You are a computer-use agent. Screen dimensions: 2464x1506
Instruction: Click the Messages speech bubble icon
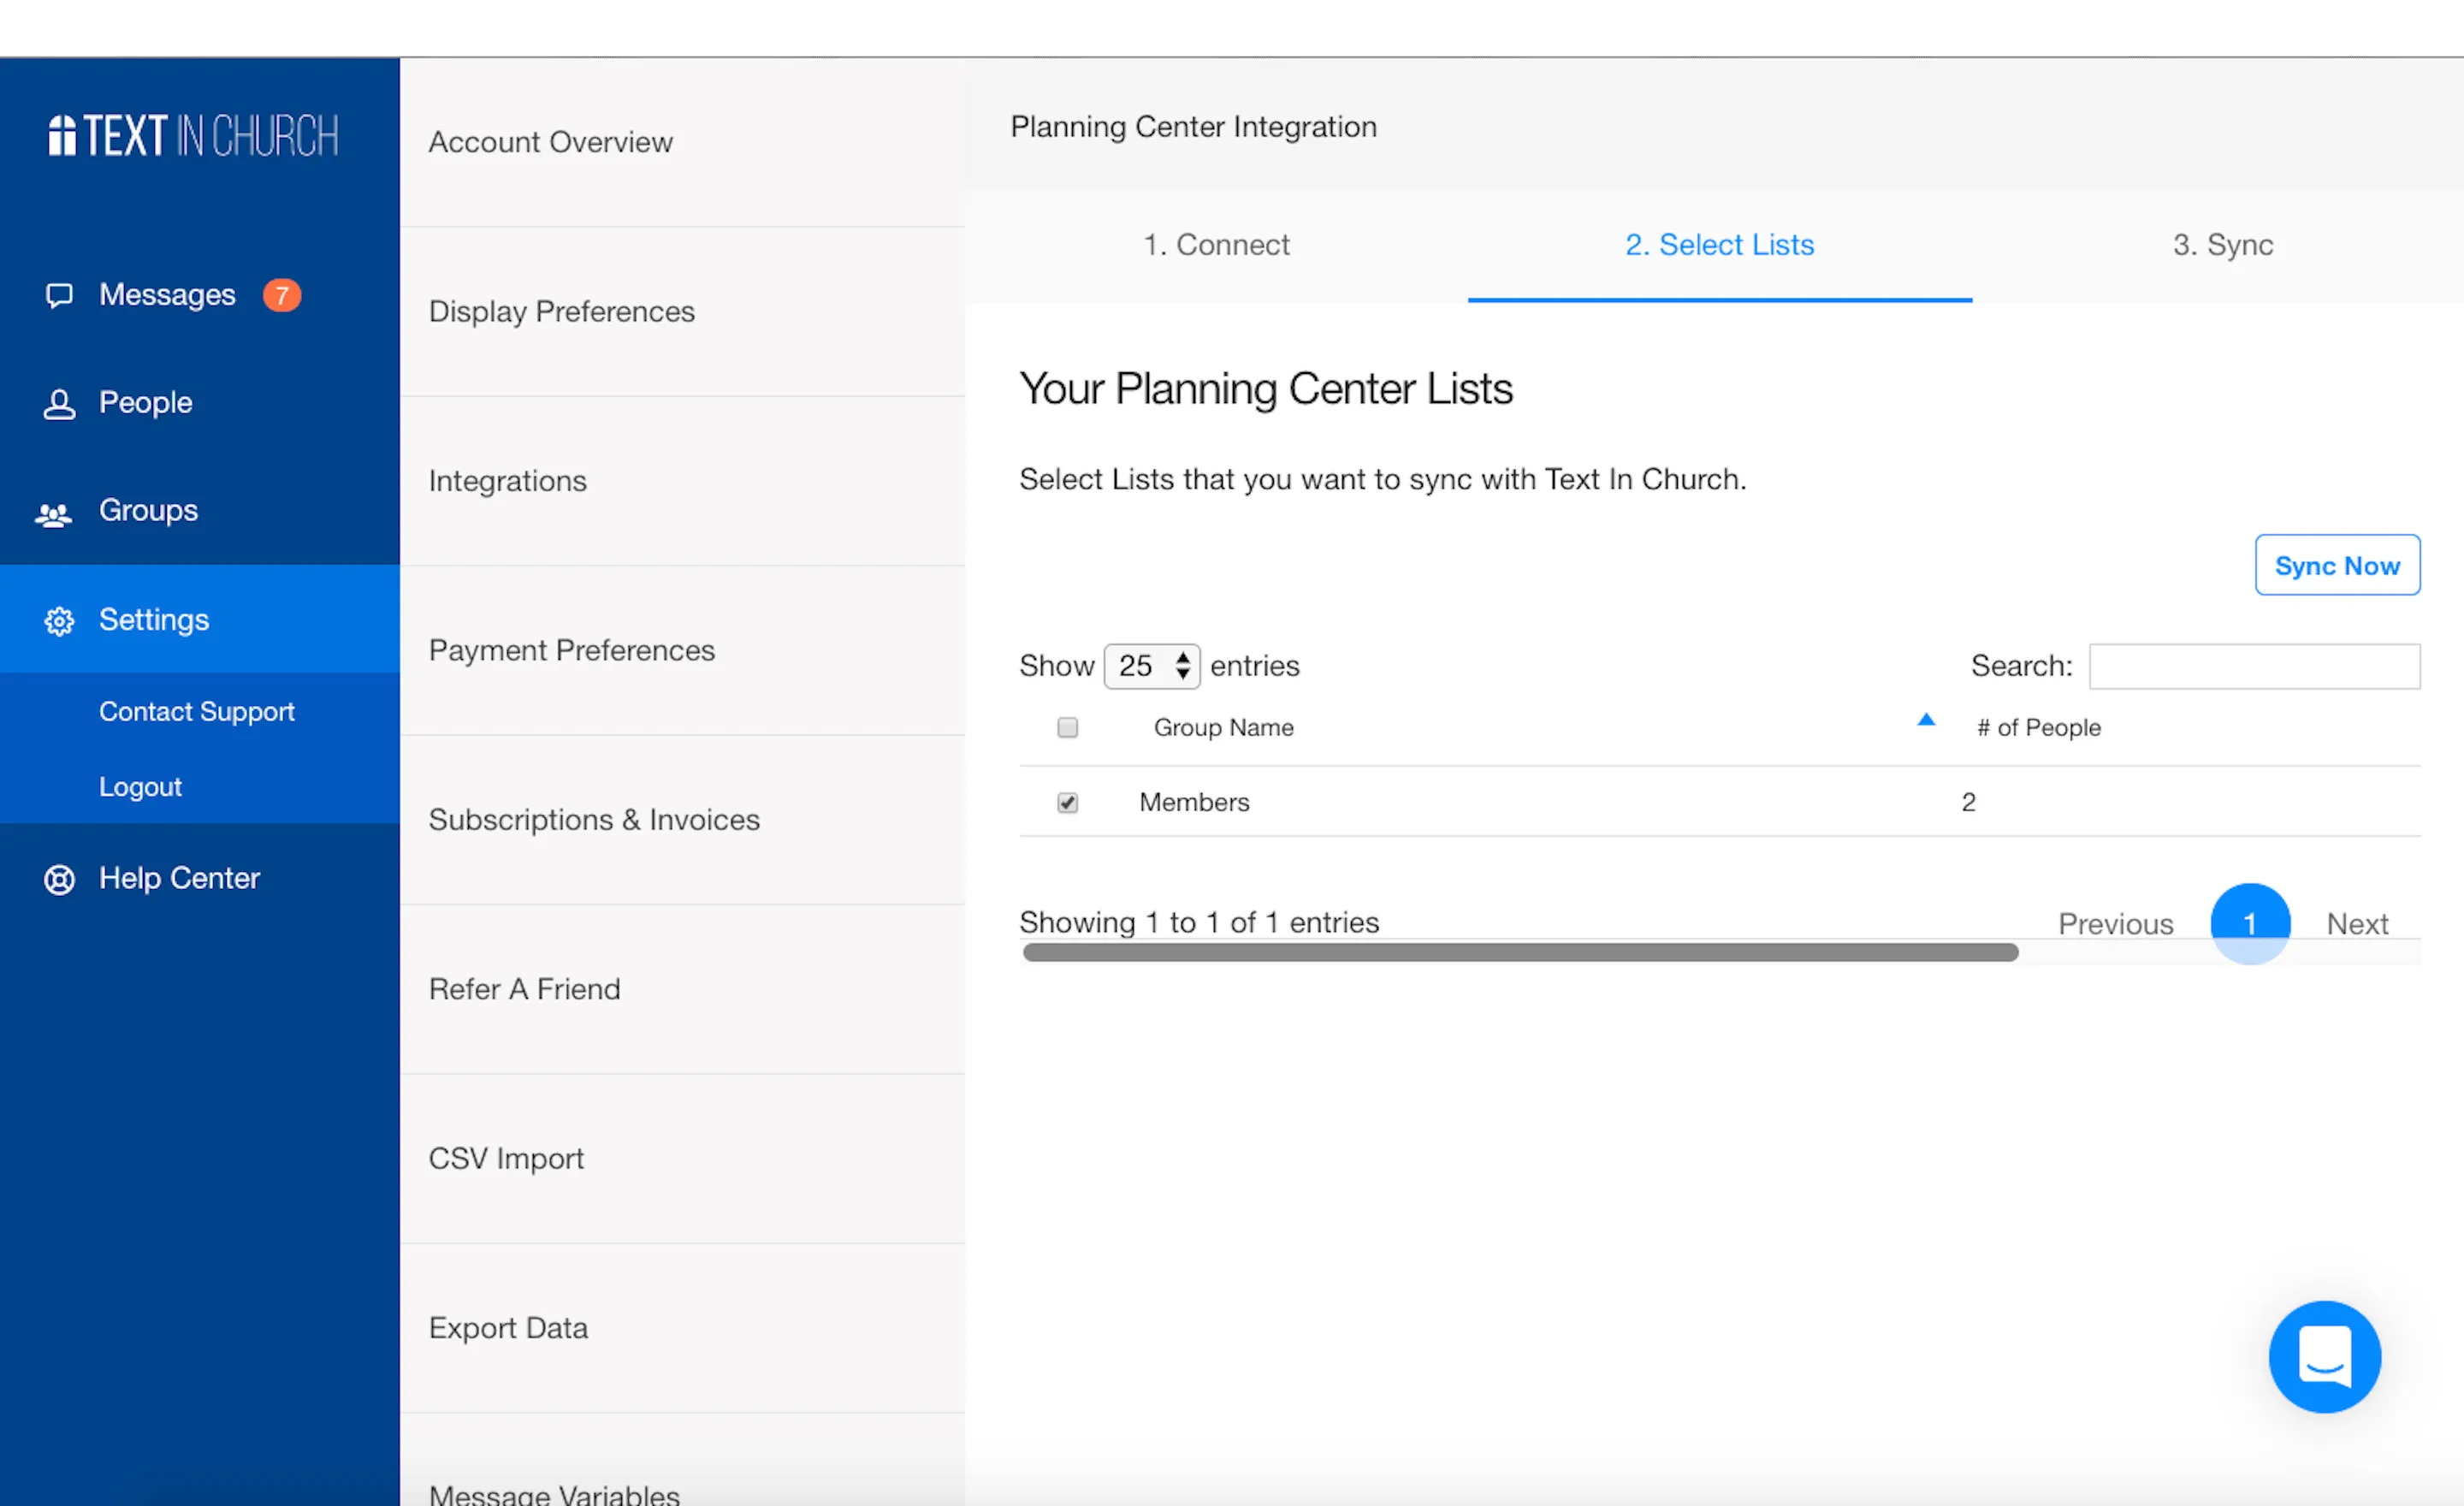tap(59, 295)
